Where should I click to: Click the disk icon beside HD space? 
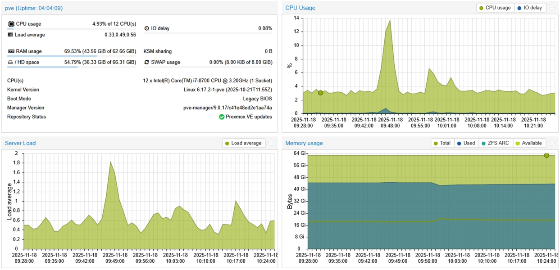[x=10, y=62]
